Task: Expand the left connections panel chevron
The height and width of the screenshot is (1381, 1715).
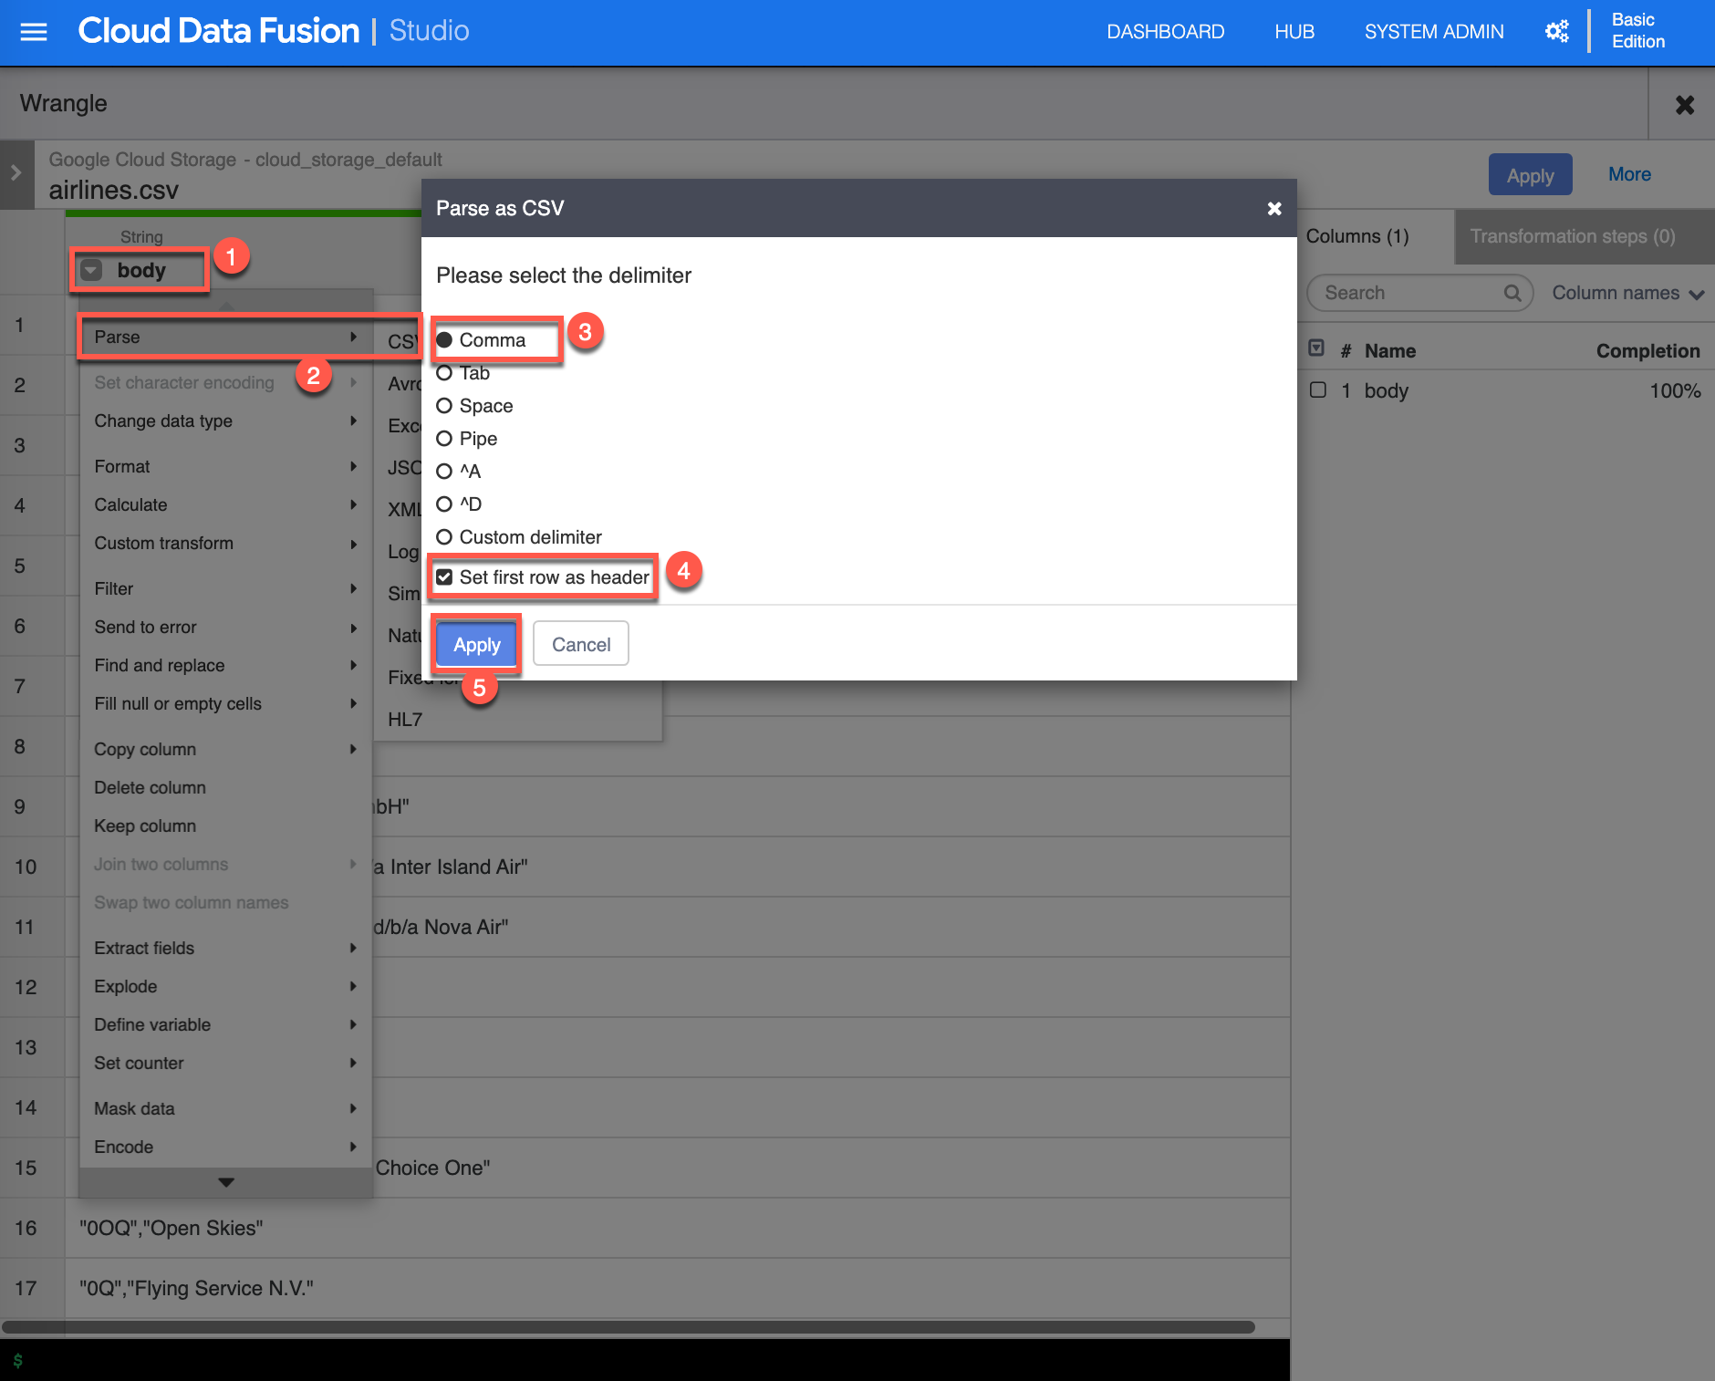Action: (x=16, y=172)
